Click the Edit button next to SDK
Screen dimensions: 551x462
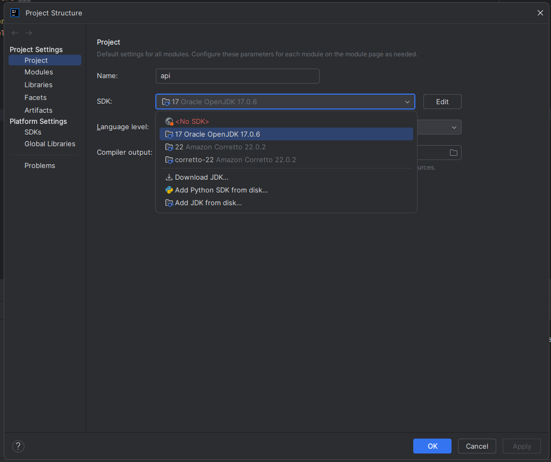pyautogui.click(x=442, y=102)
